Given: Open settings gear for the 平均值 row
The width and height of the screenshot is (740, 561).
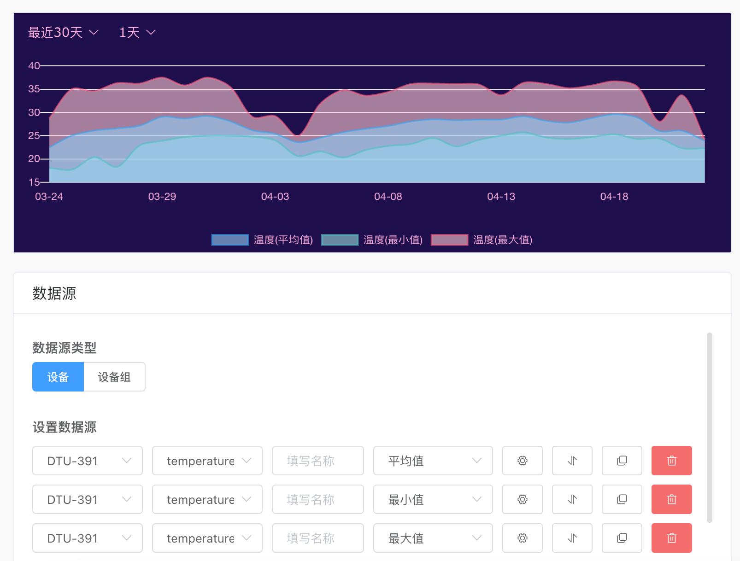Looking at the screenshot, I should click(x=522, y=461).
